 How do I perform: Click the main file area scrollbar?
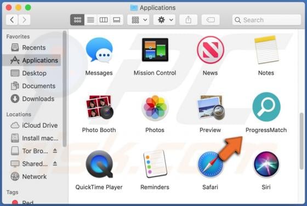pos(302,141)
